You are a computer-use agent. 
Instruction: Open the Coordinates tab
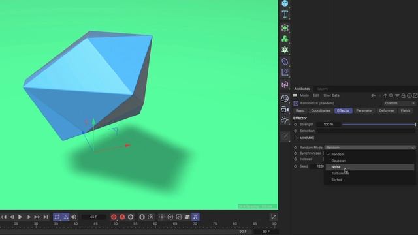(x=321, y=110)
